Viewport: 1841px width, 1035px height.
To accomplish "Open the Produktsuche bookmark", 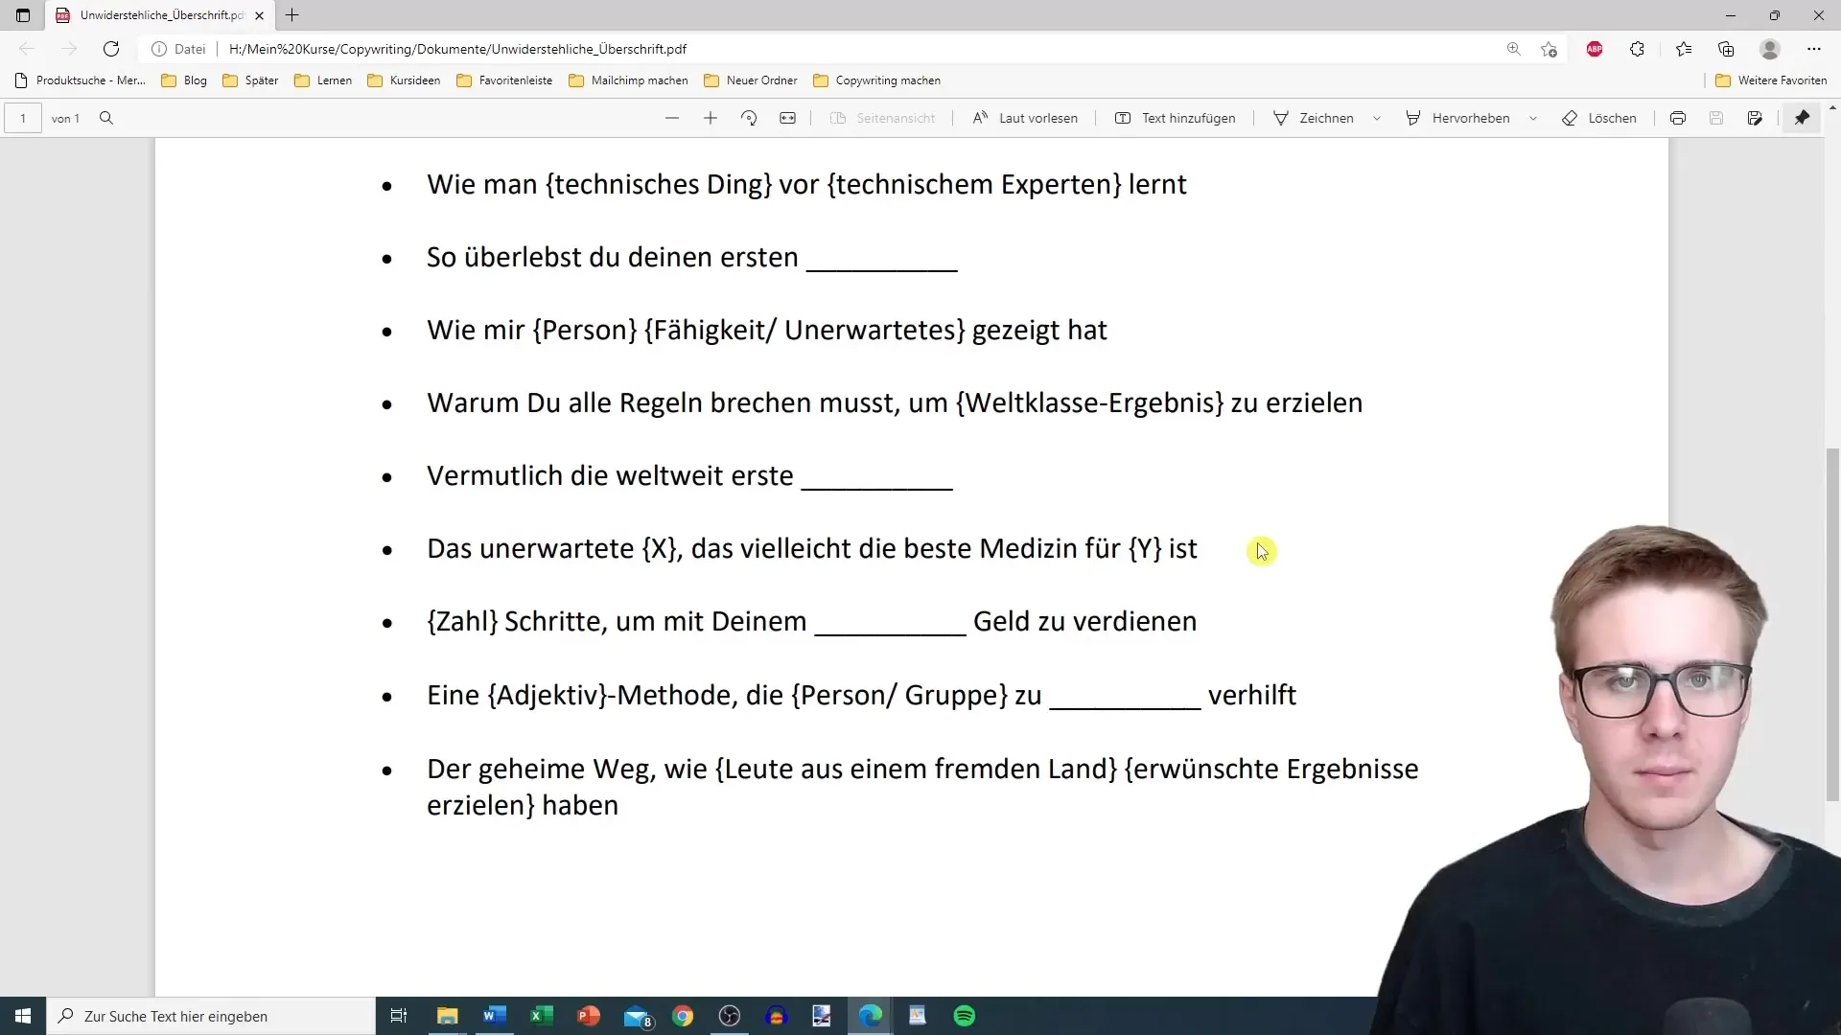I will pos(81,80).
